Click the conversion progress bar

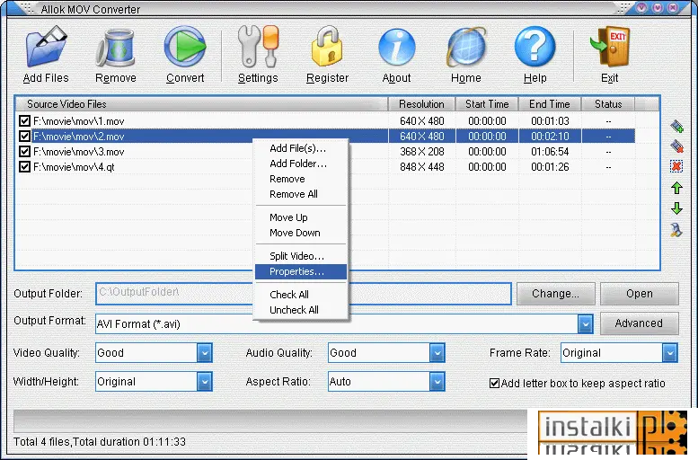point(270,420)
